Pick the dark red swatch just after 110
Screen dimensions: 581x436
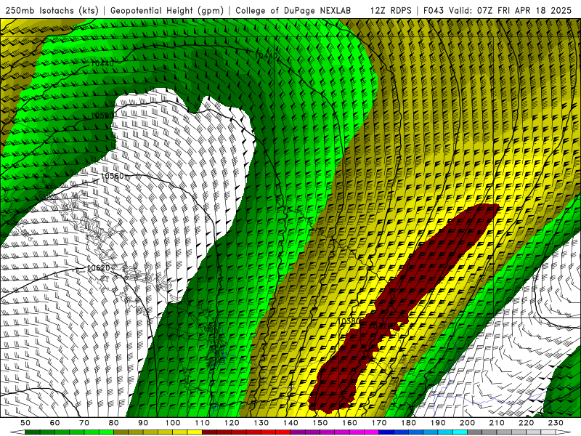[209, 432]
